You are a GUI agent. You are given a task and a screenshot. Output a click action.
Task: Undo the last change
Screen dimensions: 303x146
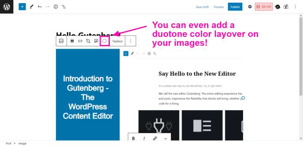point(39,7)
